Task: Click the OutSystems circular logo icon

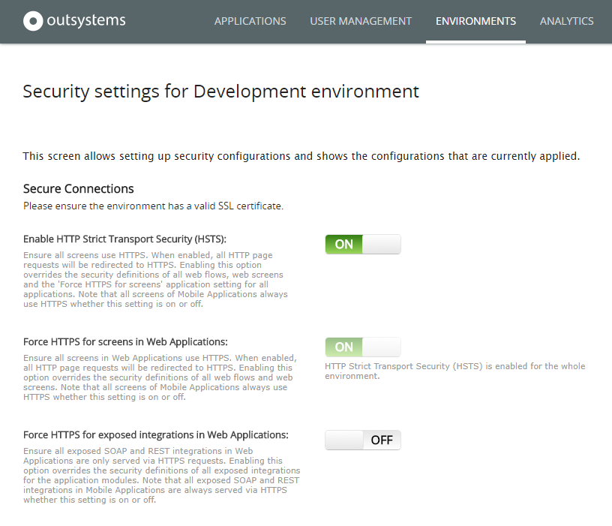Action: 33,21
